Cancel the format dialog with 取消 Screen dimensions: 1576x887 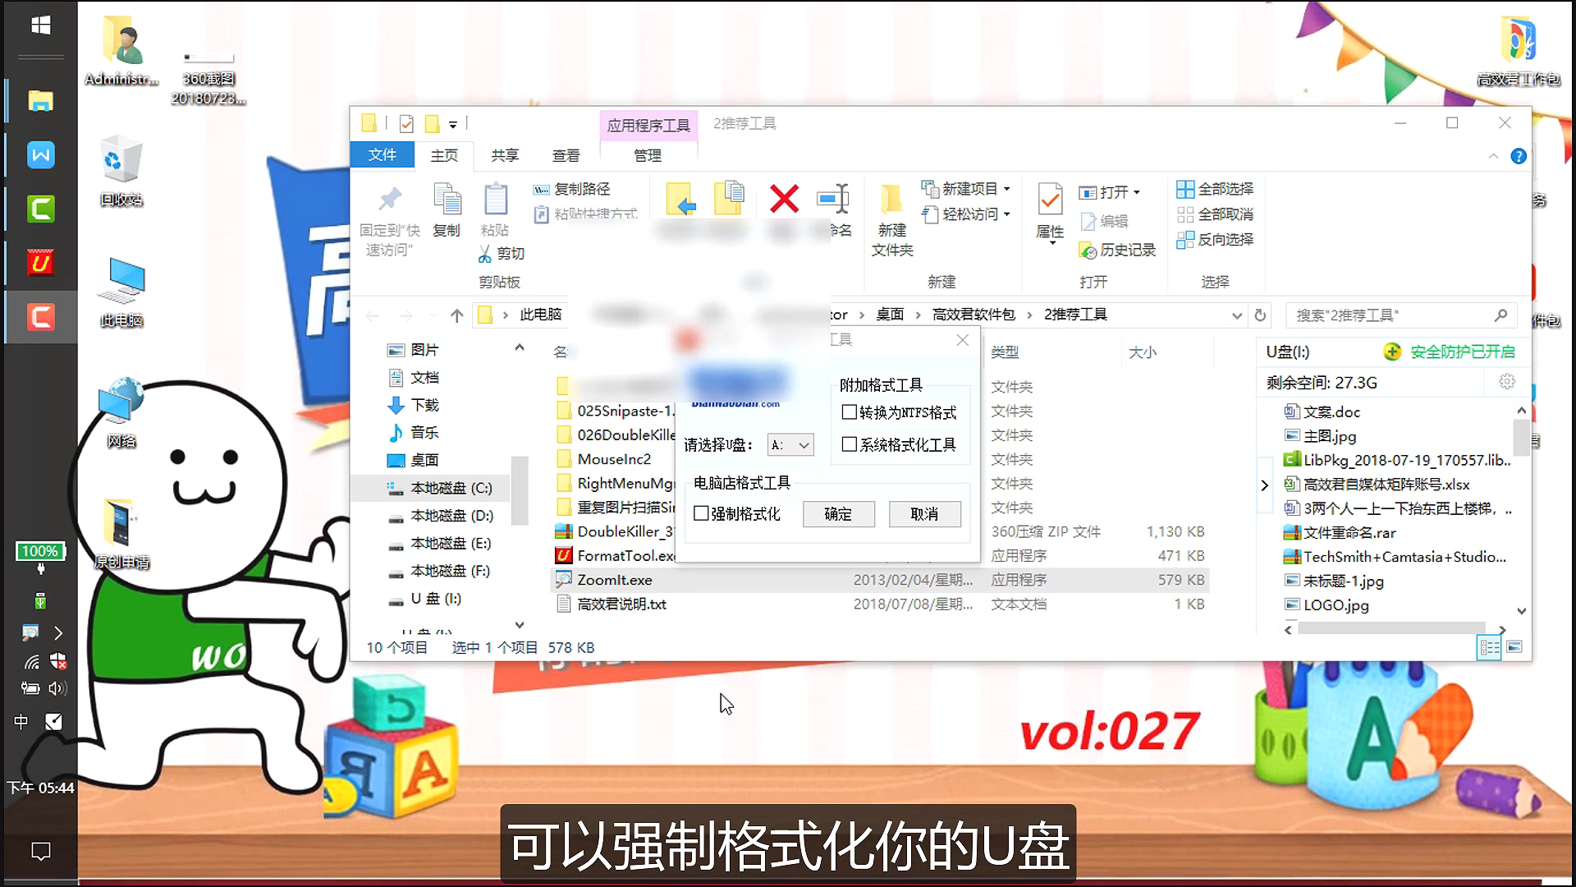924,513
